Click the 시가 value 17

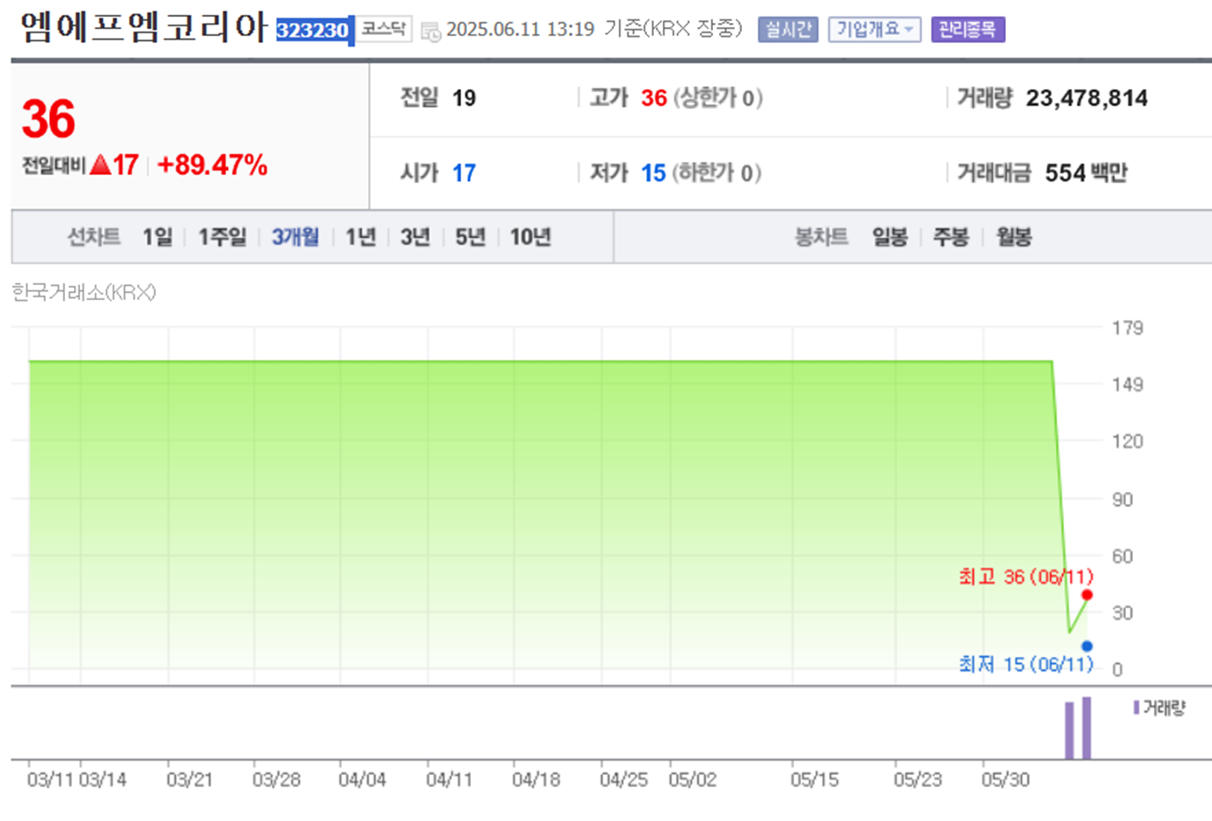(x=464, y=173)
